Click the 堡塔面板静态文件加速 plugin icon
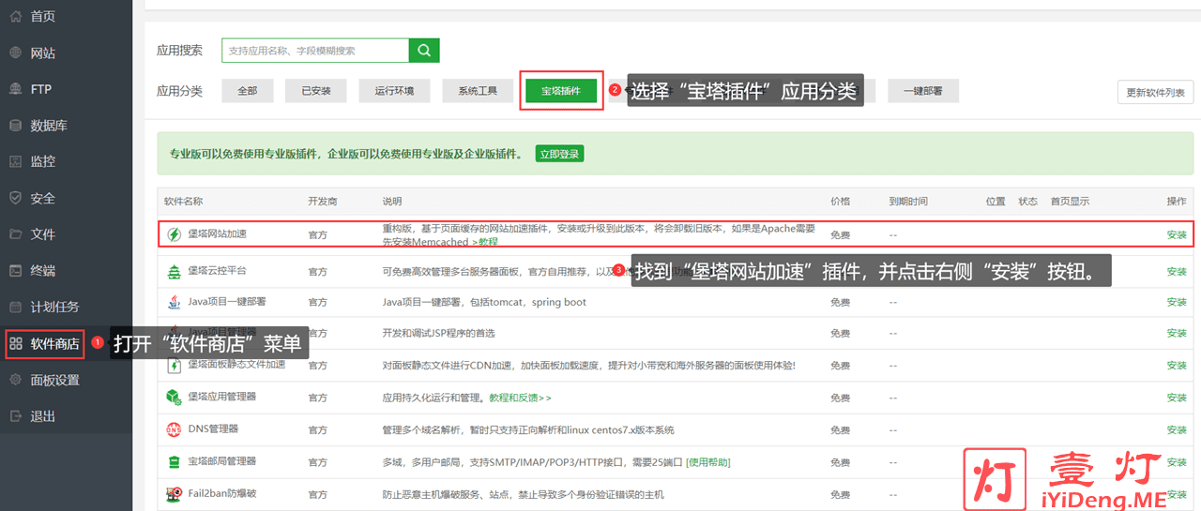 tap(174, 365)
